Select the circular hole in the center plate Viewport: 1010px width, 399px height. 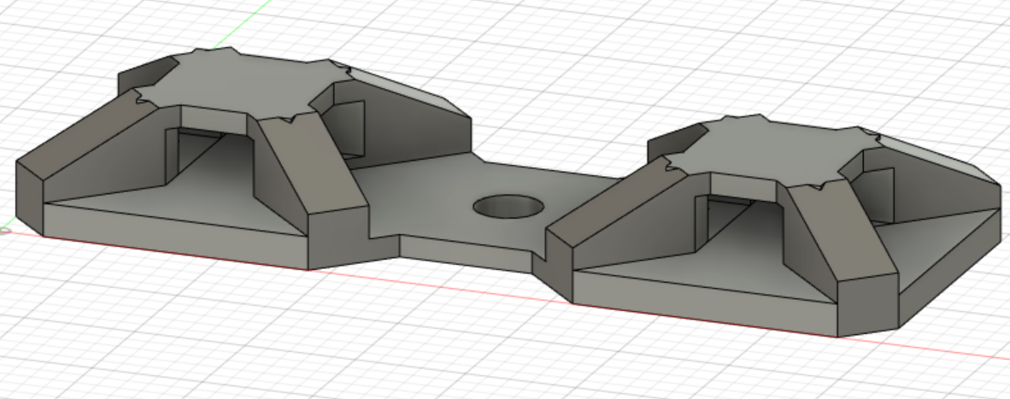click(508, 207)
